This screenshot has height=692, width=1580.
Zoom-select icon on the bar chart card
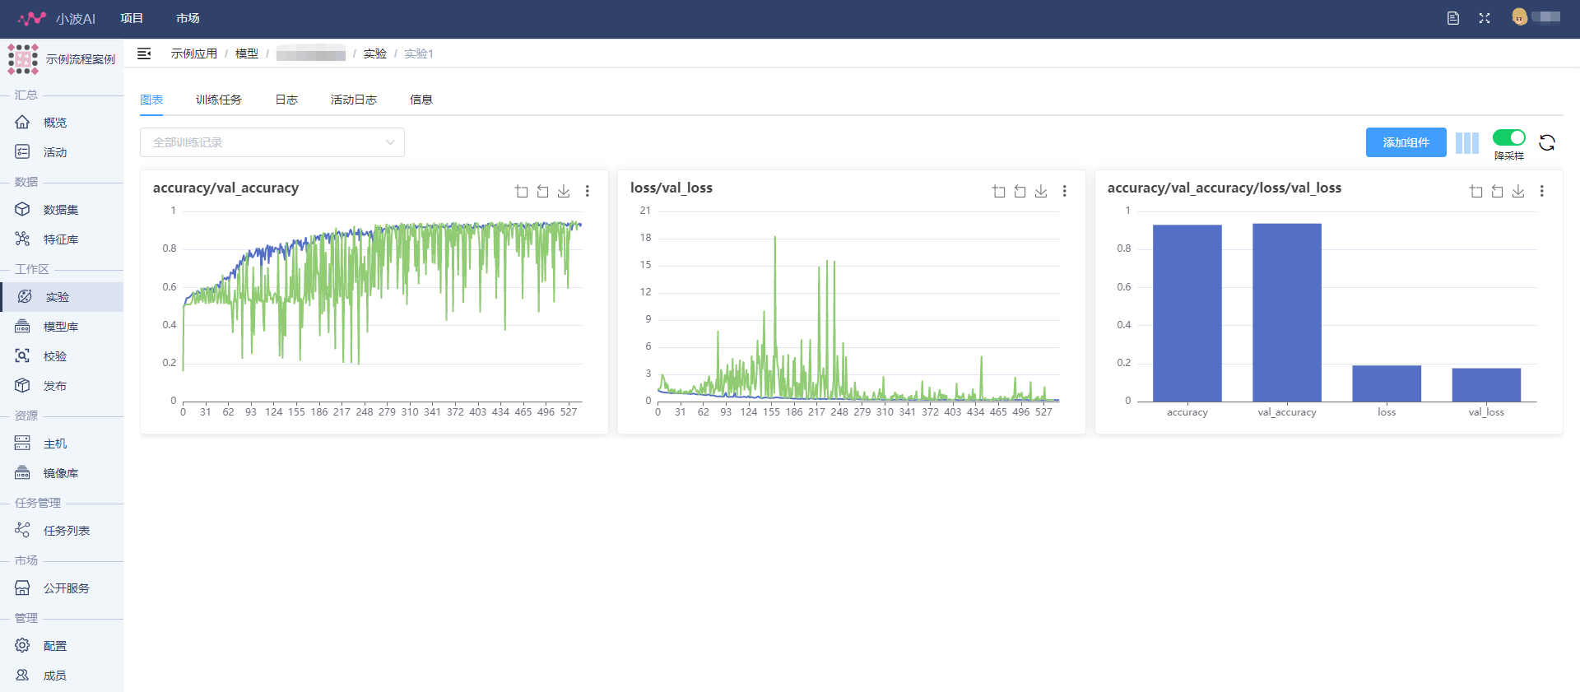pos(1476,191)
